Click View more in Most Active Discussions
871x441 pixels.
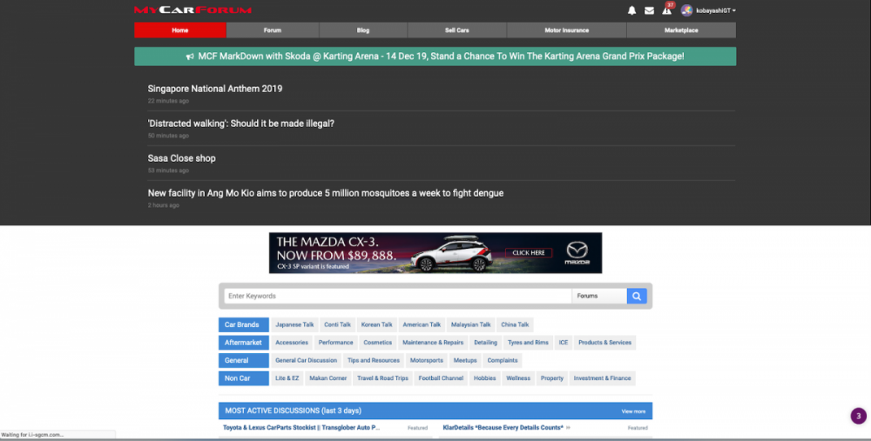pyautogui.click(x=633, y=411)
